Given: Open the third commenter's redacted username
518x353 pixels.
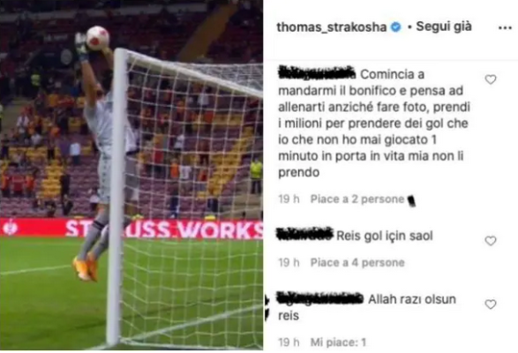Looking at the screenshot, I should coord(319,297).
